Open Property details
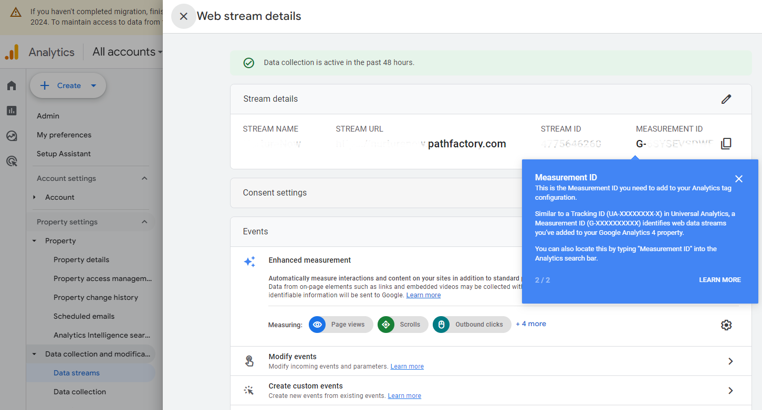The height and width of the screenshot is (410, 762). tap(81, 260)
